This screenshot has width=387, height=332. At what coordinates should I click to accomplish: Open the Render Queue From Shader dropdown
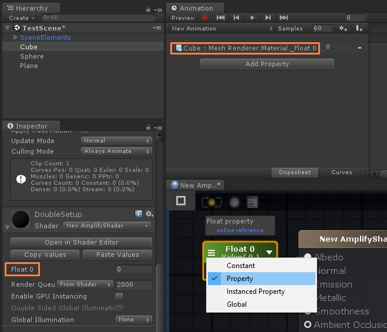pyautogui.click(x=85, y=284)
